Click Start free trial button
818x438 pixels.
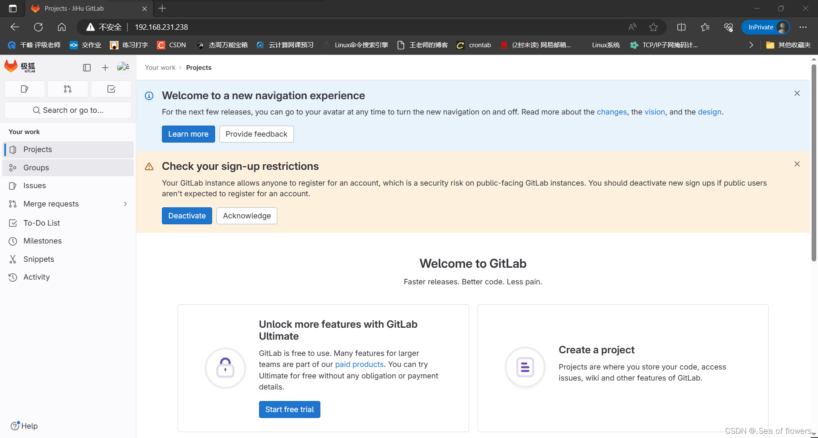290,409
